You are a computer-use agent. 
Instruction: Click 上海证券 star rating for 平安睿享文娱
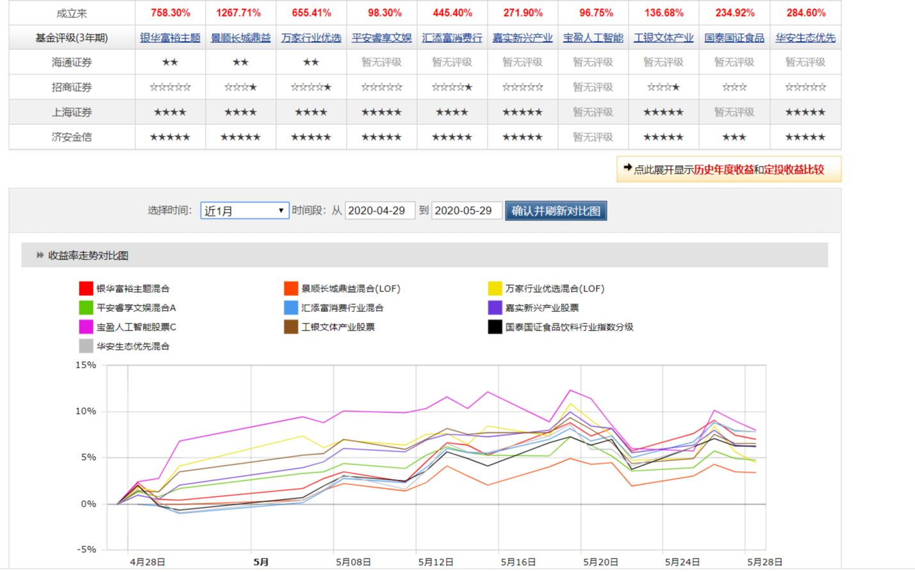point(381,112)
